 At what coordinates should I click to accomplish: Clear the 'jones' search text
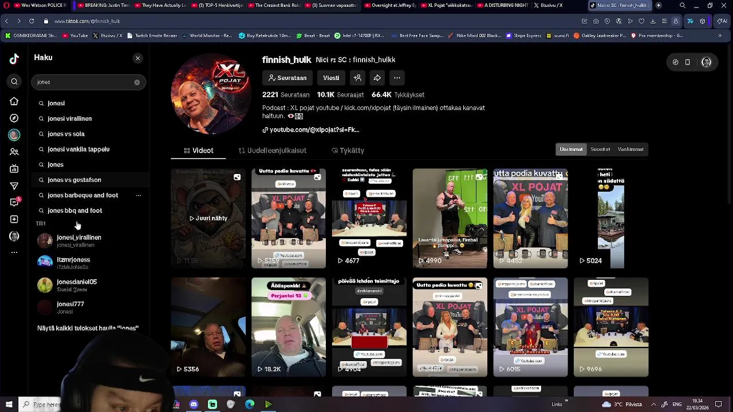click(x=137, y=82)
